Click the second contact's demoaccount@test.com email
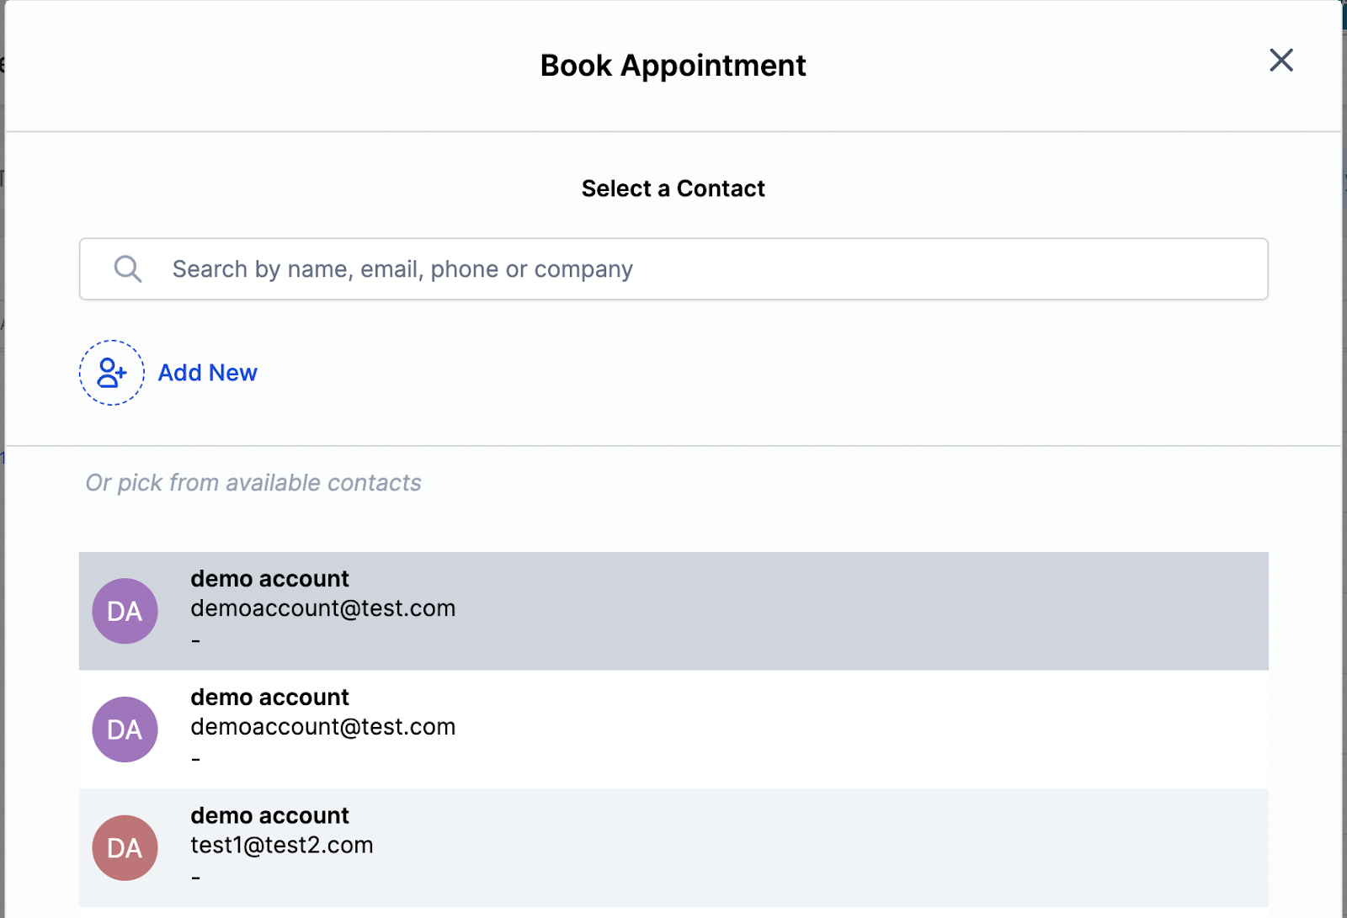This screenshot has width=1347, height=918. (322, 727)
